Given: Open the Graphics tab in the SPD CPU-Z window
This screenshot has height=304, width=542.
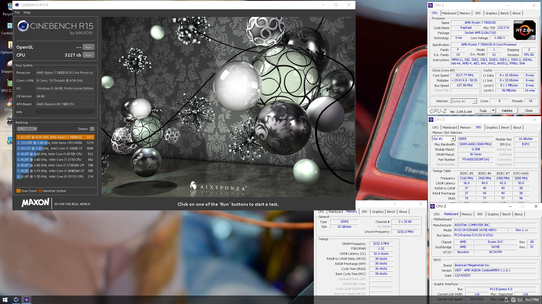Looking at the screenshot, I should (x=492, y=128).
